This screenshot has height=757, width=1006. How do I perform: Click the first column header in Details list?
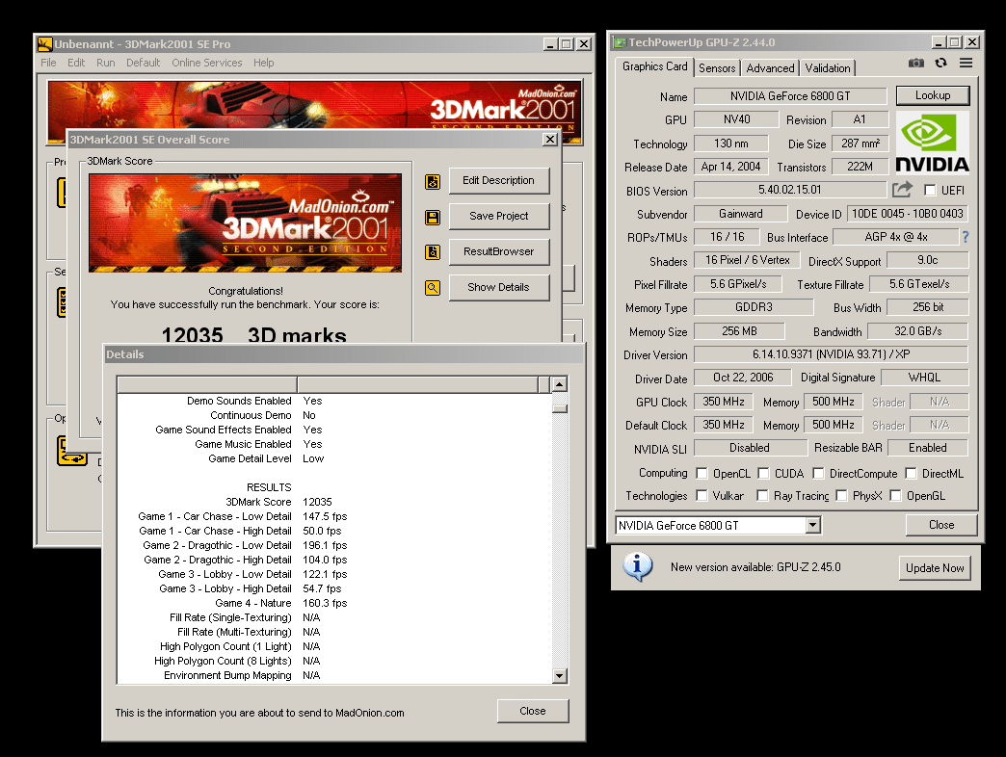tap(207, 384)
